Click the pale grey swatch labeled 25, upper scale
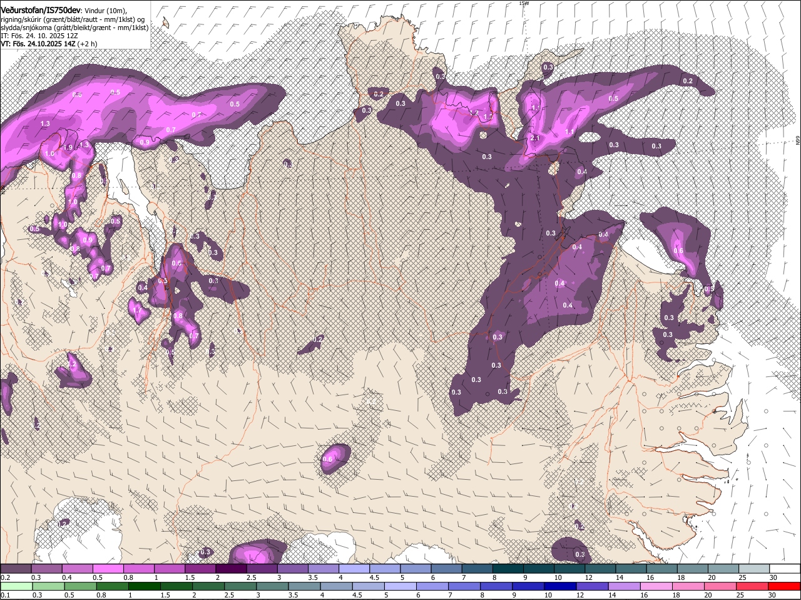 753,568
